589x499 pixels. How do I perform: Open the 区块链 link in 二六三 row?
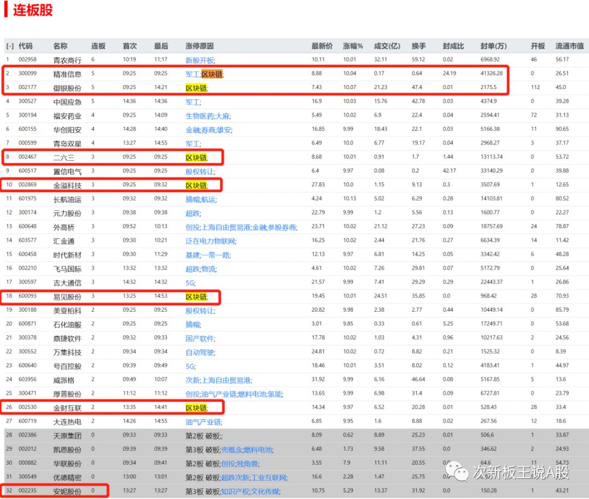[196, 158]
